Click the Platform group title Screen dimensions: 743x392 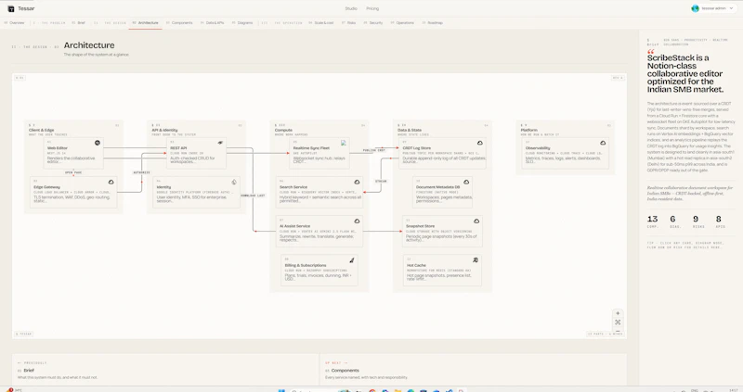coord(528,130)
